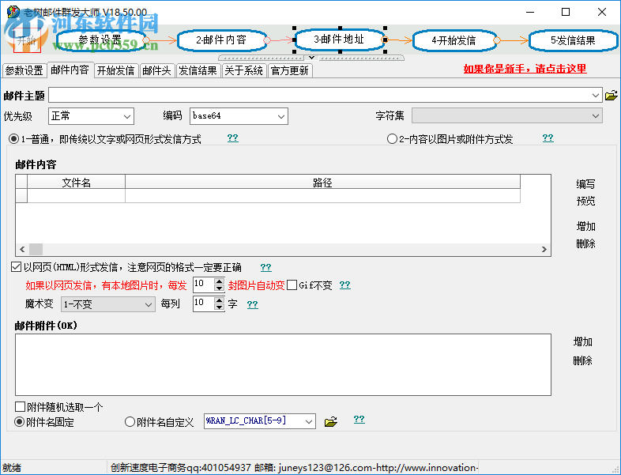Select the empty row header in content table
Screen dimensions: 621x475
(x=21, y=196)
